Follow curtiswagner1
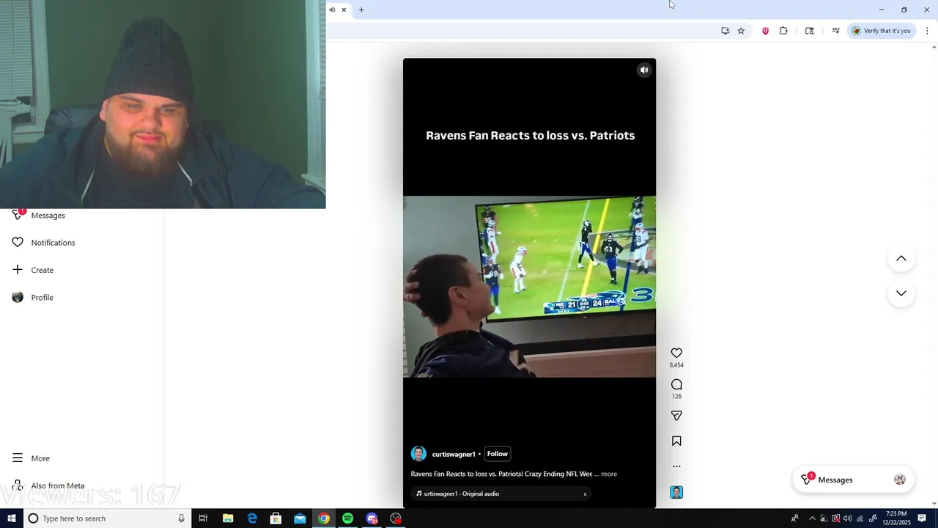938x528 pixels. (x=497, y=454)
